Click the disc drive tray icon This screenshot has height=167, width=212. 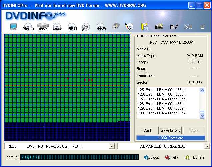point(116,26)
